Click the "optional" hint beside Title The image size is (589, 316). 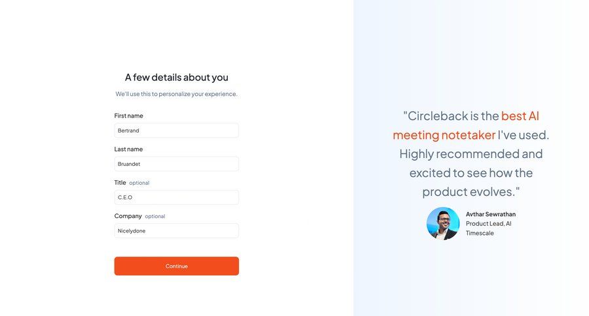[x=139, y=183]
